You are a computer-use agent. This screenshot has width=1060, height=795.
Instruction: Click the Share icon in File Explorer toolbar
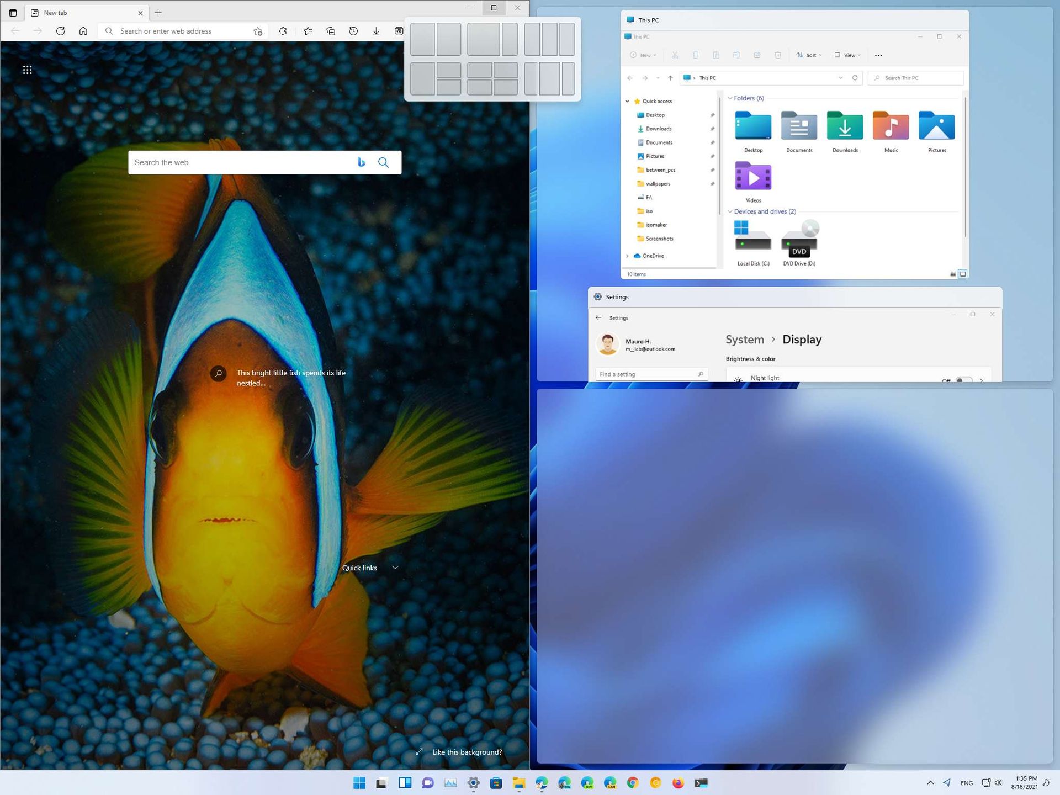pyautogui.click(x=757, y=55)
